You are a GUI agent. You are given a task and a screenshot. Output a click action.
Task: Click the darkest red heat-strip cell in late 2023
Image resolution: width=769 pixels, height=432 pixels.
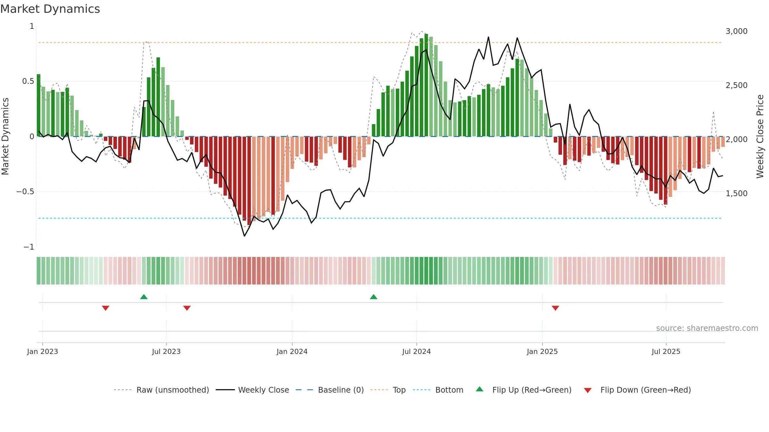tap(249, 271)
